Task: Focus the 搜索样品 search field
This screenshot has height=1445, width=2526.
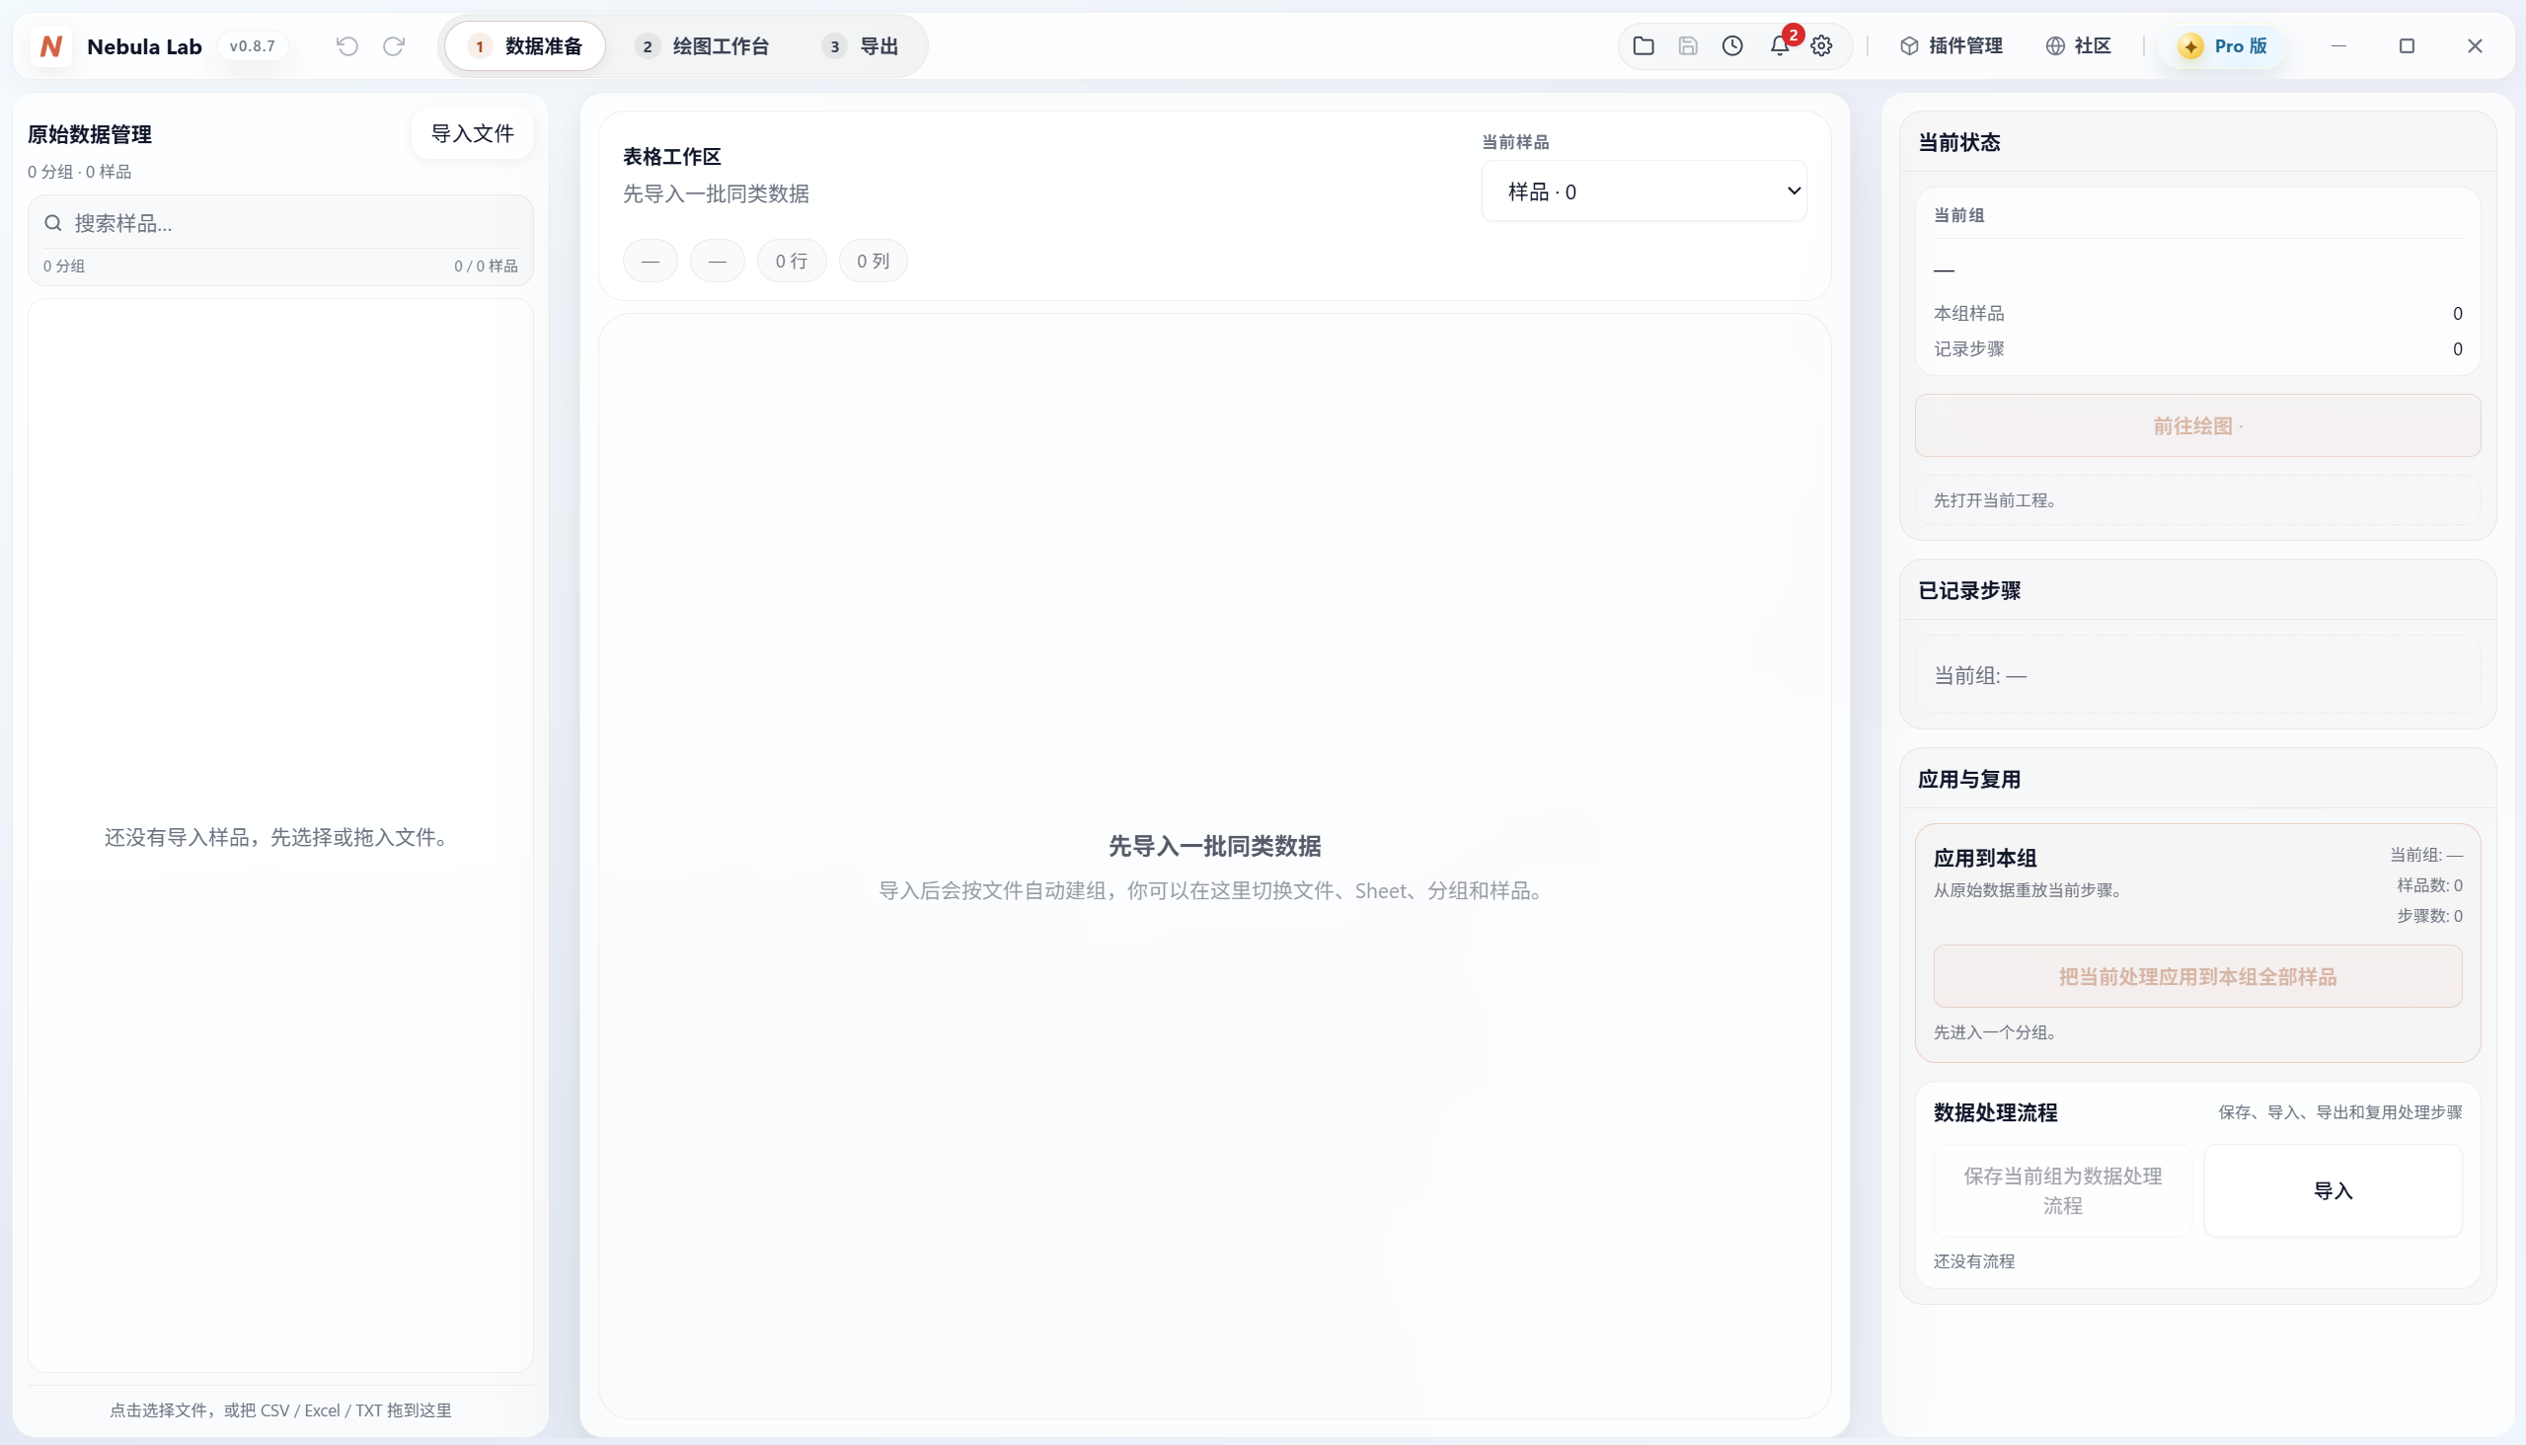Action: click(x=281, y=223)
